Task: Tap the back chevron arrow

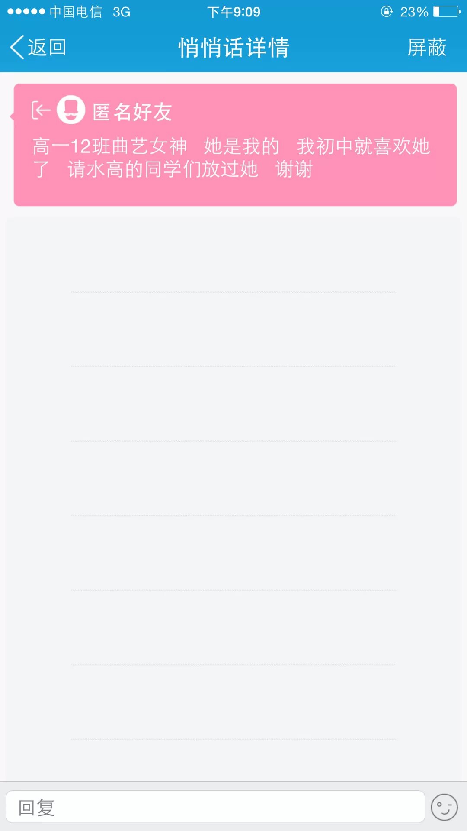Action: 17,47
